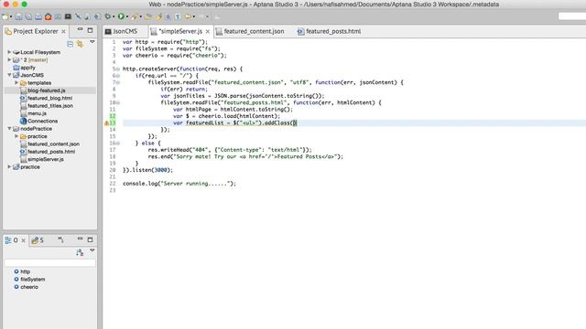
Task: Click the Open folder toolbar icon
Action: [148, 16]
